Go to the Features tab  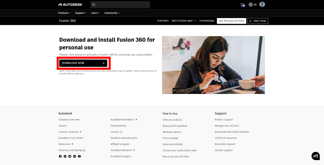click(163, 21)
